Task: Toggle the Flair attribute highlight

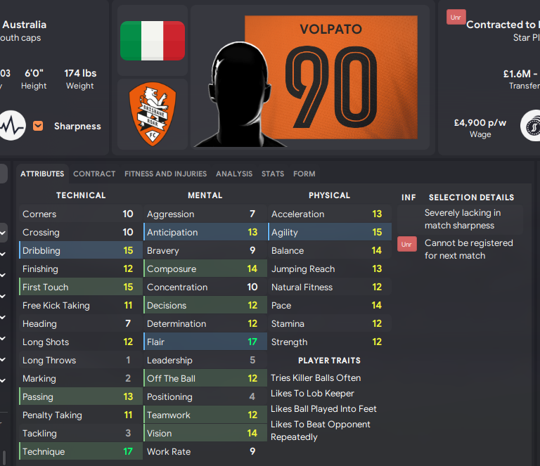Action: pyautogui.click(x=203, y=342)
